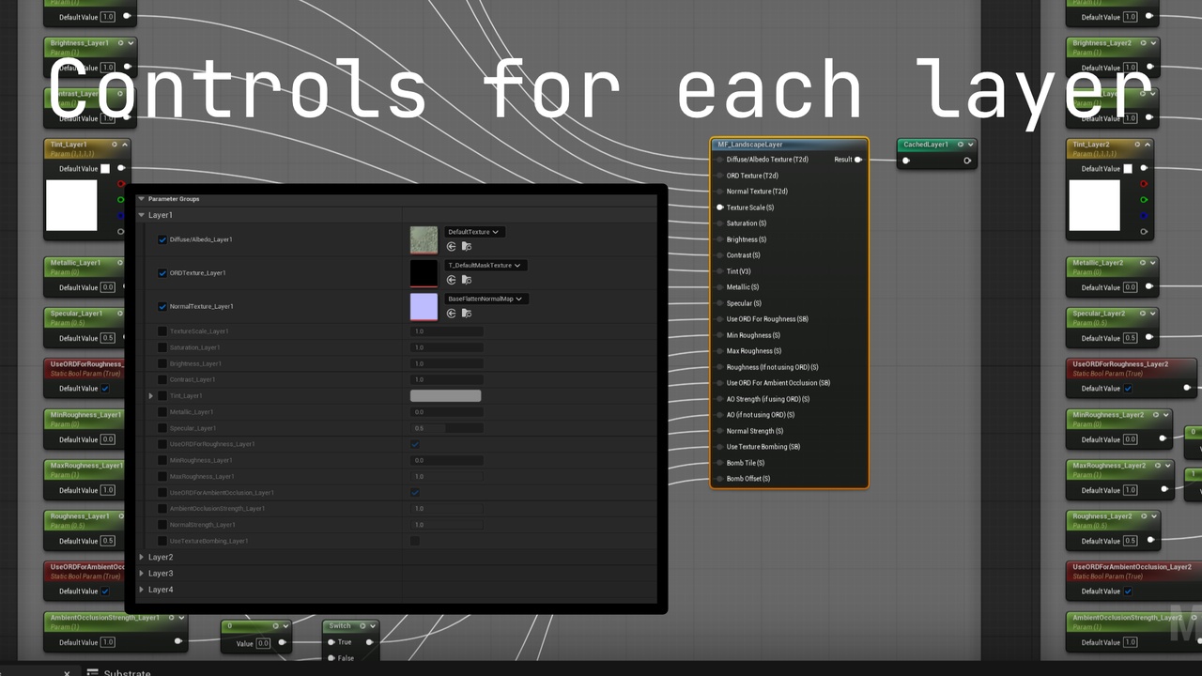Click the Metallic_Layer2 output pin
The width and height of the screenshot is (1202, 676).
coord(1150,287)
